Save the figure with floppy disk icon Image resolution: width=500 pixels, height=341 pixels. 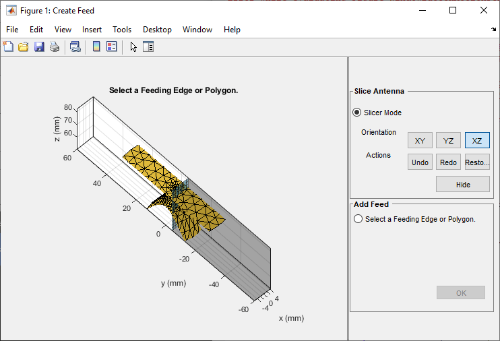click(39, 47)
